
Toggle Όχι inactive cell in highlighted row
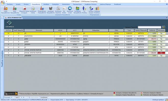point(161,33)
